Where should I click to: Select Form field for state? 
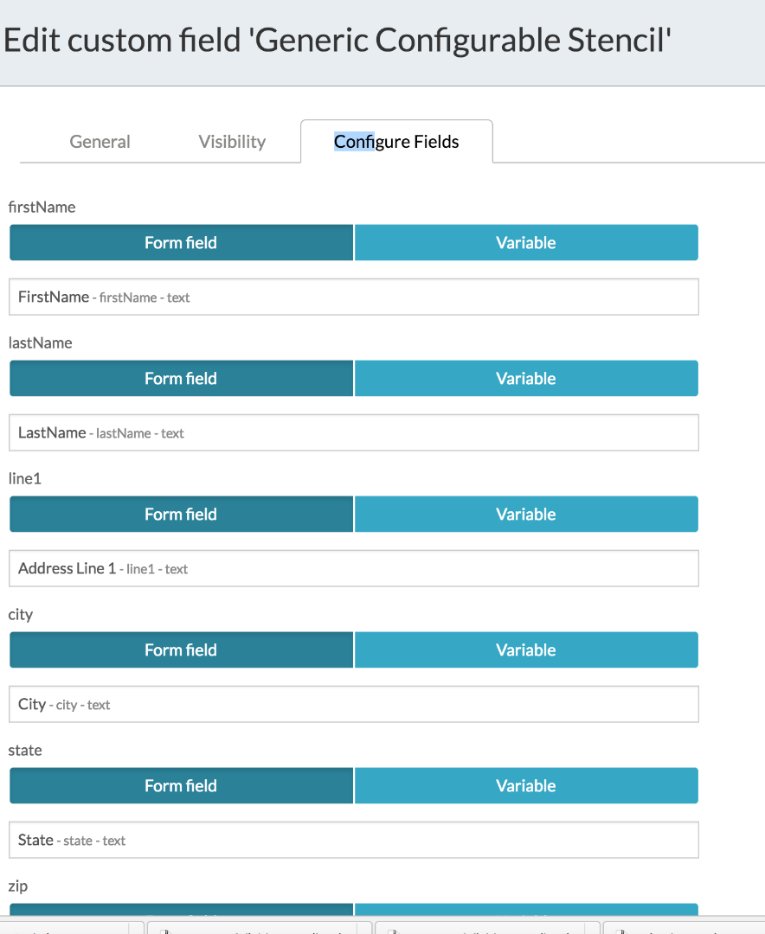pos(181,785)
